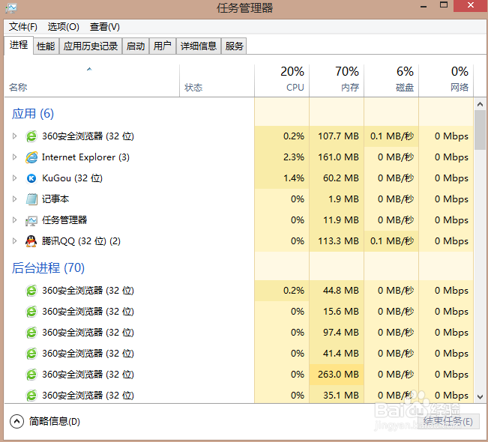Select the Internet Explorer (3) row name
Viewport: 488px width, 442px height.
[x=85, y=157]
